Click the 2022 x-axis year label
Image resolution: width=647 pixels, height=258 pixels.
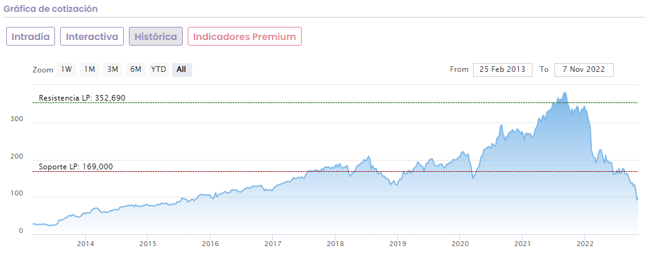point(585,244)
